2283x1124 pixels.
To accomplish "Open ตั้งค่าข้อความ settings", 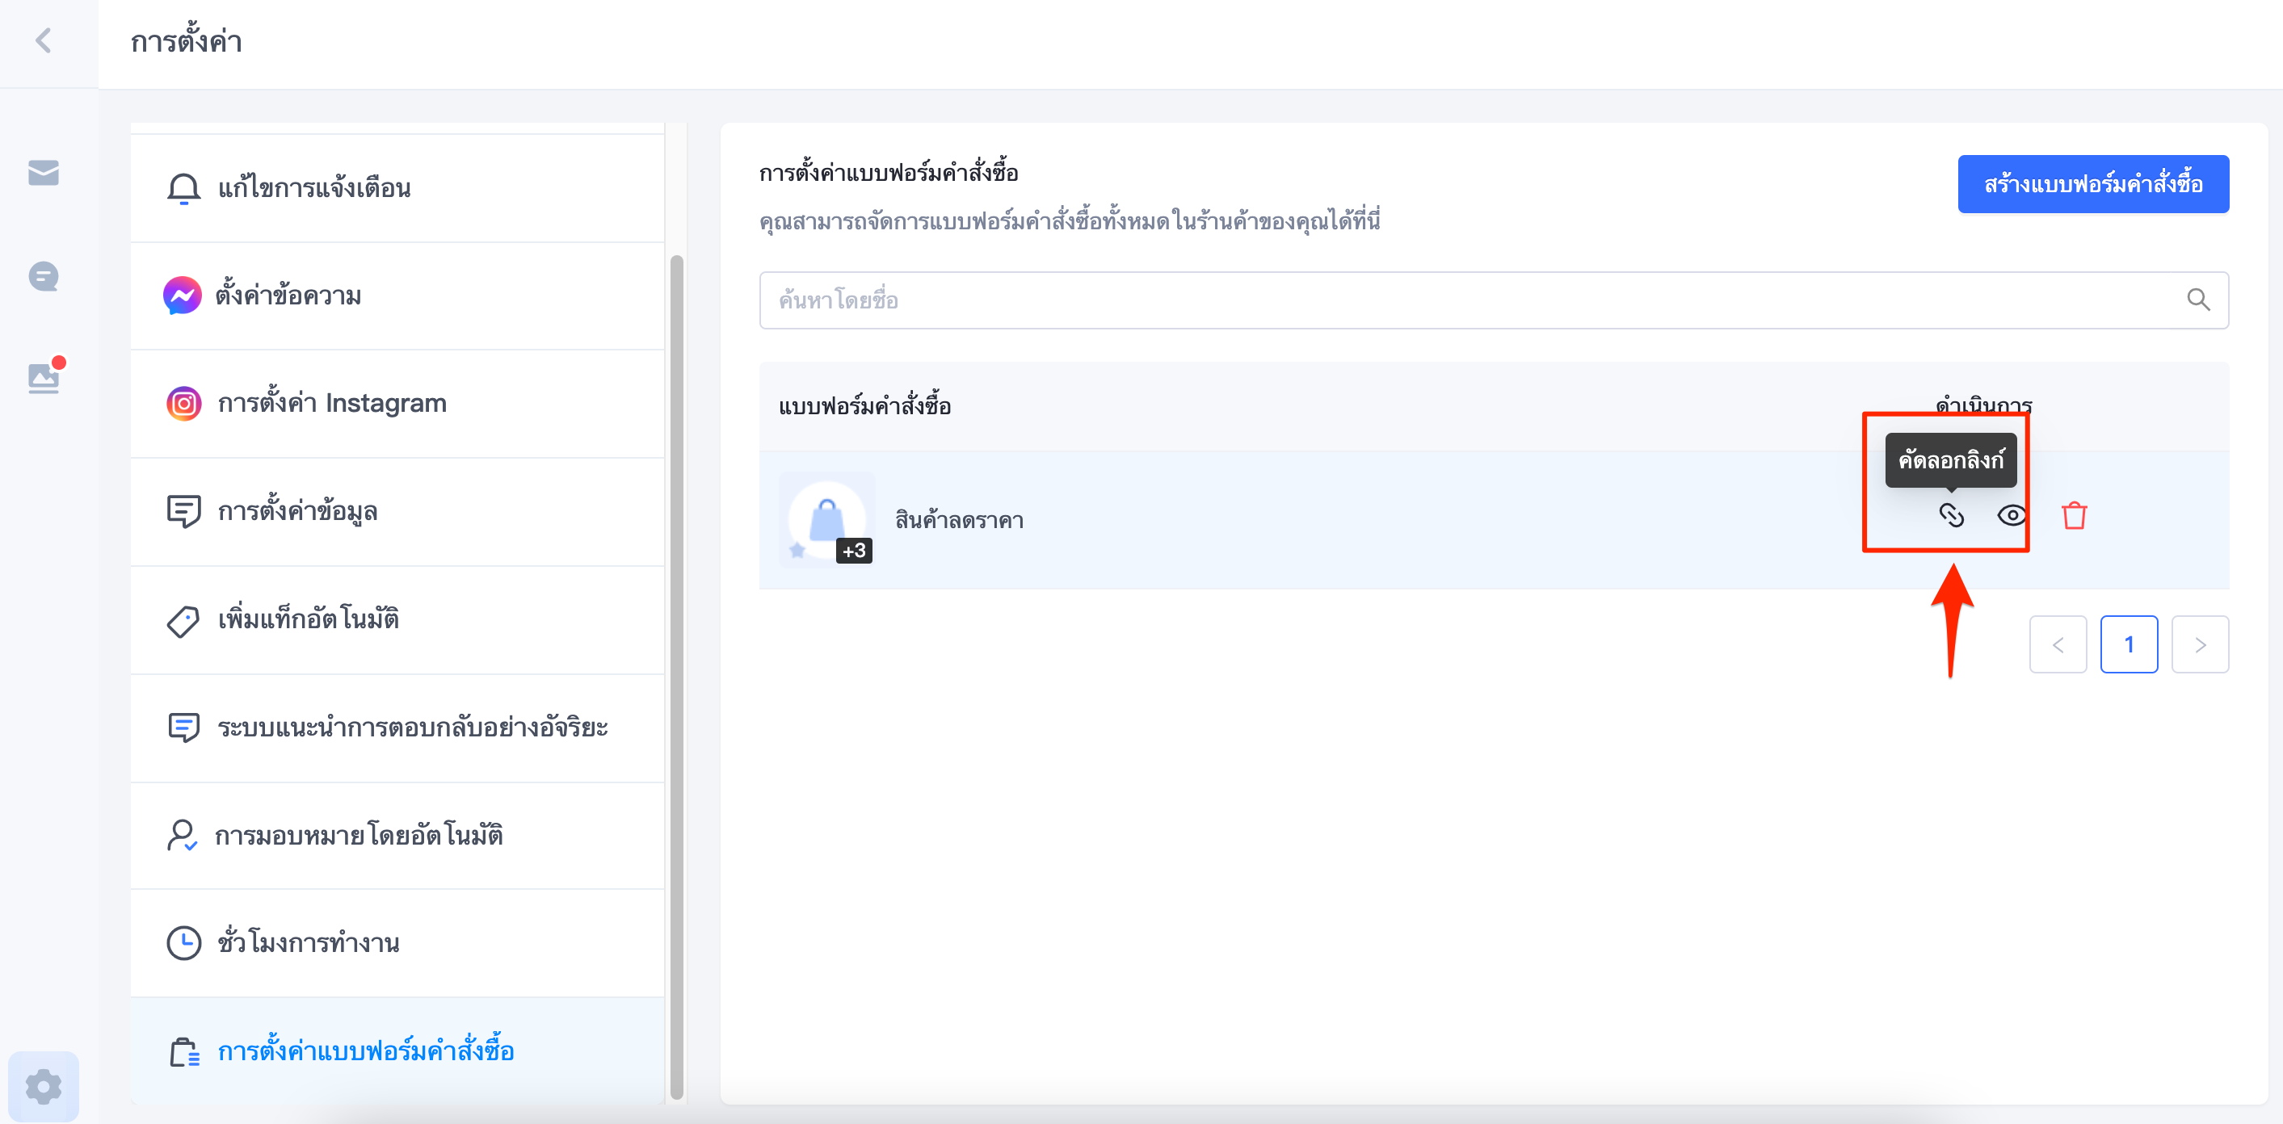I will (397, 296).
